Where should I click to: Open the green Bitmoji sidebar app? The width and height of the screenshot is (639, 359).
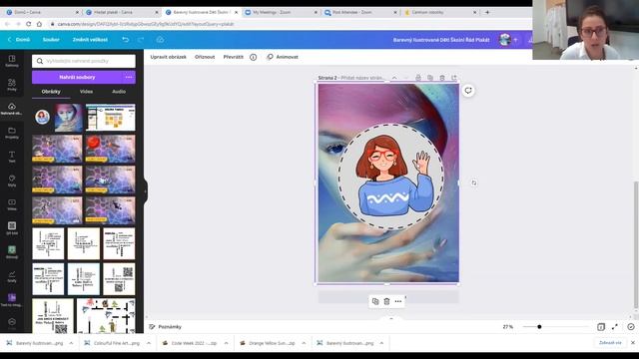(x=12, y=252)
